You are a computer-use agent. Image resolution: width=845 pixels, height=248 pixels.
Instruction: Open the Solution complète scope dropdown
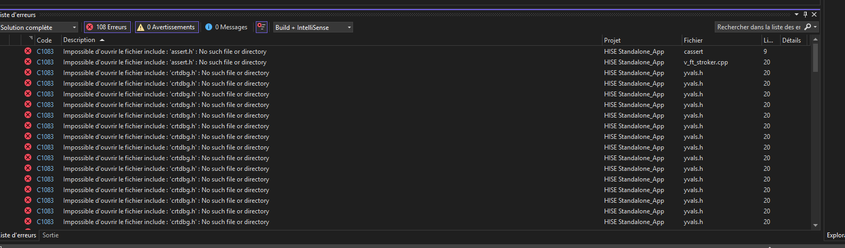coord(39,27)
